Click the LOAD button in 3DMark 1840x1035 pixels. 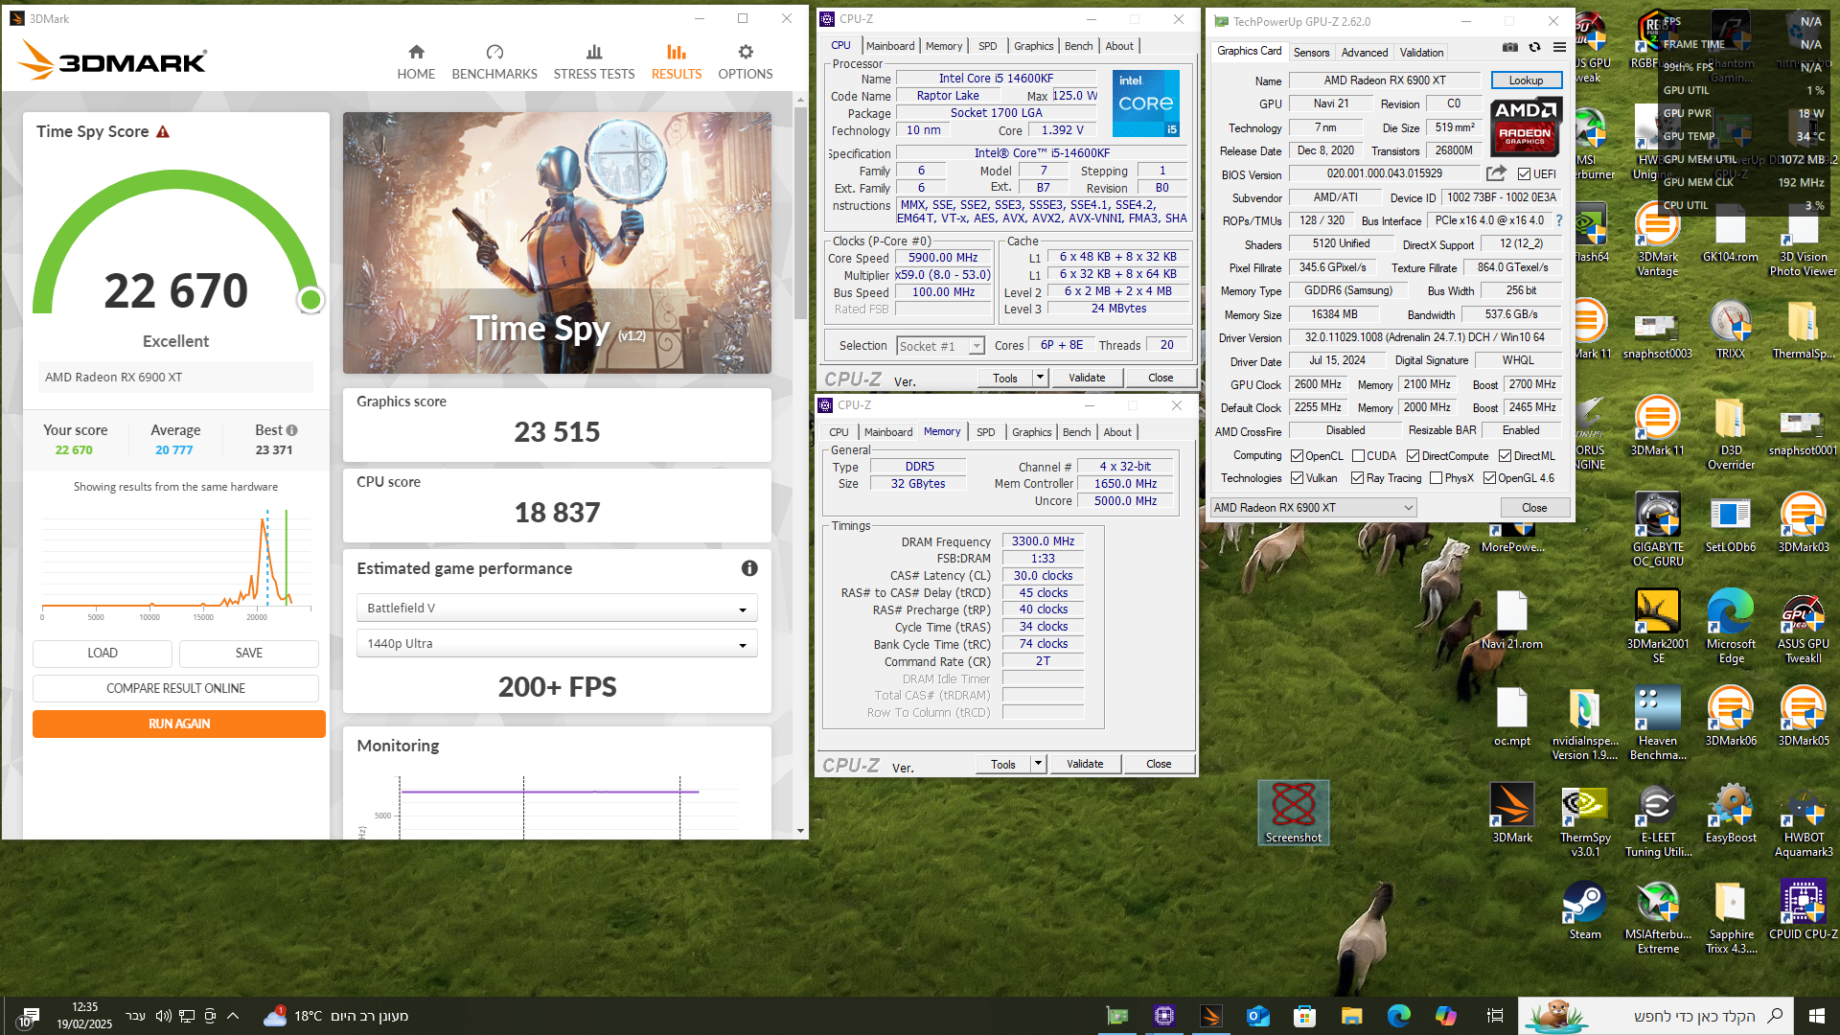(x=103, y=654)
